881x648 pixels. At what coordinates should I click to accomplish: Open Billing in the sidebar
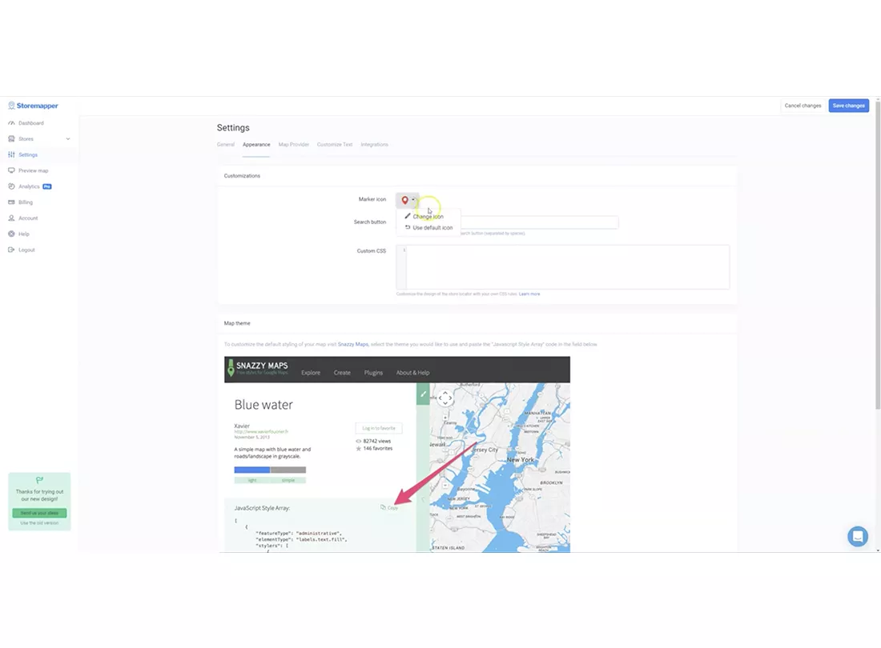pyautogui.click(x=26, y=202)
